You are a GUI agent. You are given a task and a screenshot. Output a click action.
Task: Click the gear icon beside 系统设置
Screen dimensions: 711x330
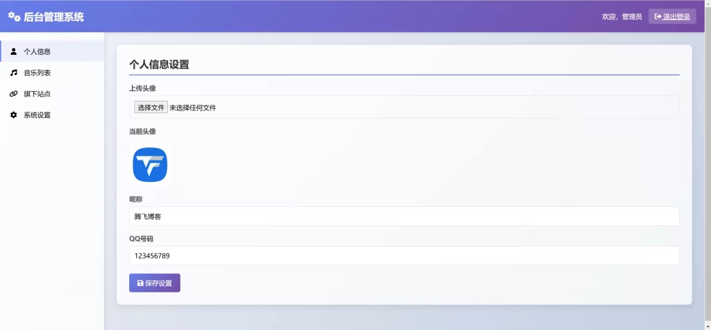click(13, 115)
